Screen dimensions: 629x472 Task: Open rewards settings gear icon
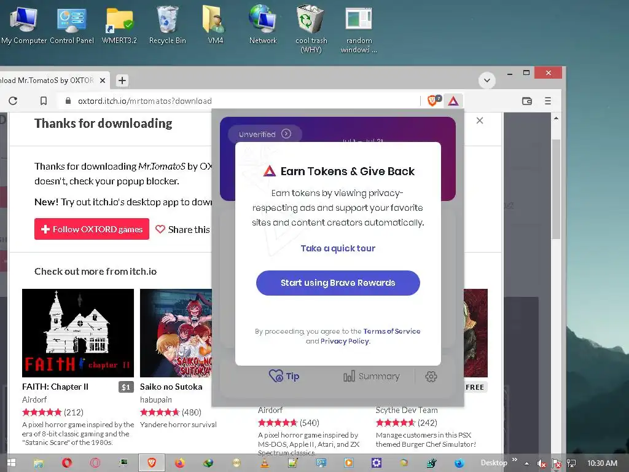pyautogui.click(x=431, y=377)
